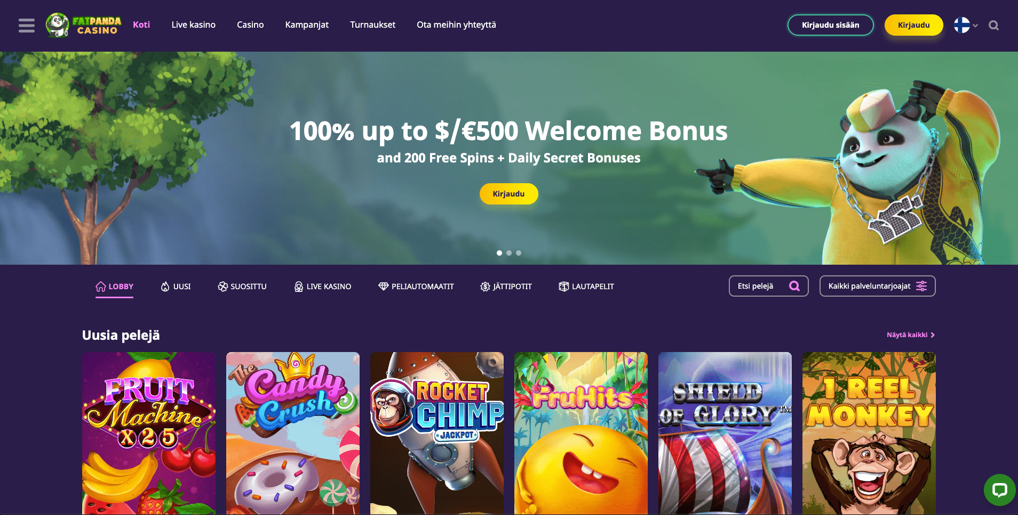Open the live chat bubble icon
The image size is (1018, 515).
pos(999,490)
